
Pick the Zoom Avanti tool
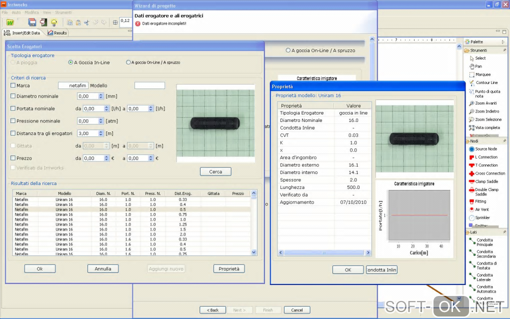pyautogui.click(x=485, y=103)
